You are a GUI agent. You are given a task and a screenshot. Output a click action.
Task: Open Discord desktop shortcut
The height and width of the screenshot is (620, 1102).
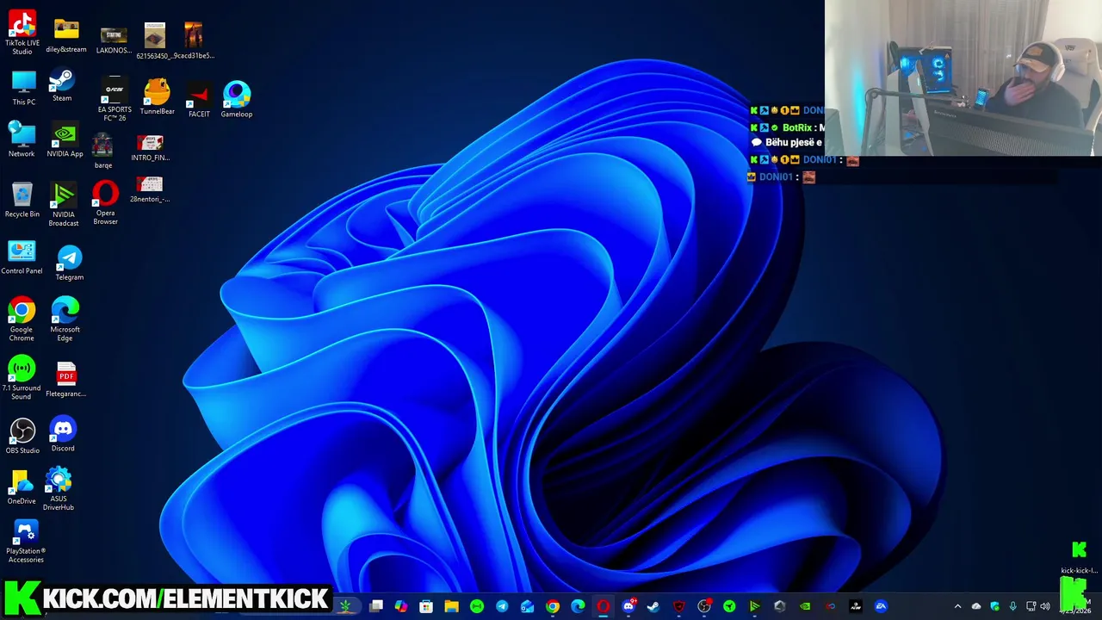click(63, 433)
